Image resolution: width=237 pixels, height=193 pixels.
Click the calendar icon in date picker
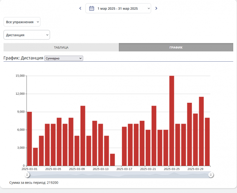92,8
